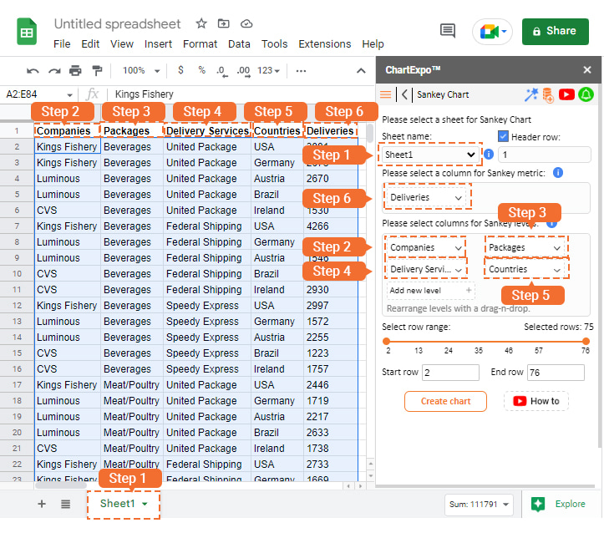The image size is (604, 533).
Task: Open the Sum: 111791 dropdown
Action: [480, 504]
